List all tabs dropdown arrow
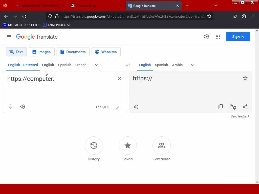The width and height of the screenshot is (259, 194). coord(216,6)
